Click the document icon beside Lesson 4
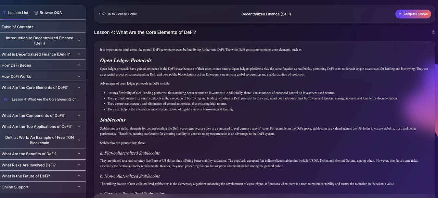438x198 pixels. 5,100
